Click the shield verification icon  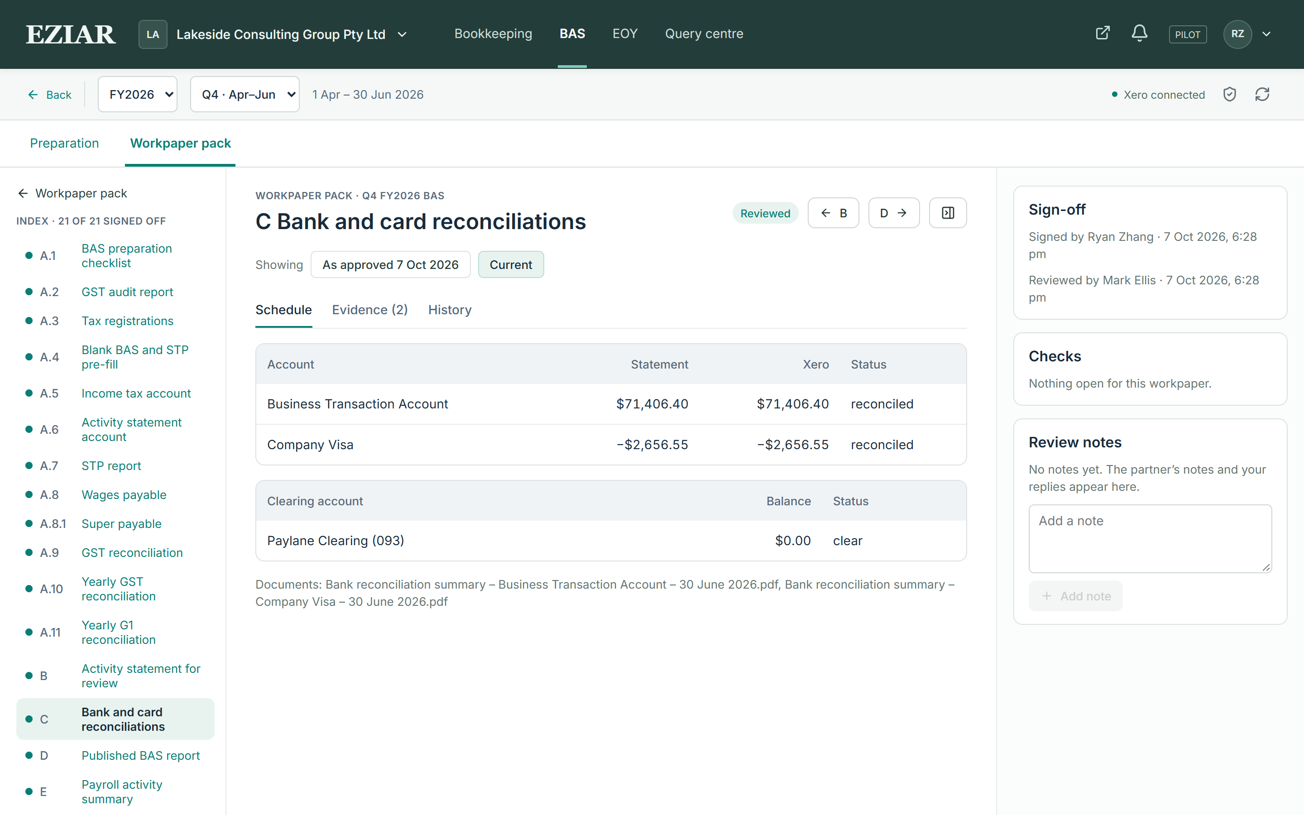tap(1230, 94)
